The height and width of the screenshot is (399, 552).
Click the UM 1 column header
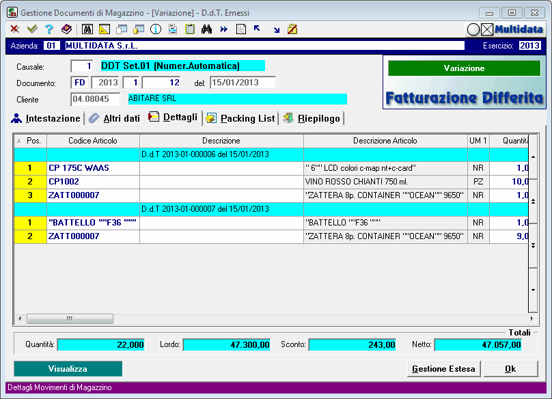click(478, 141)
